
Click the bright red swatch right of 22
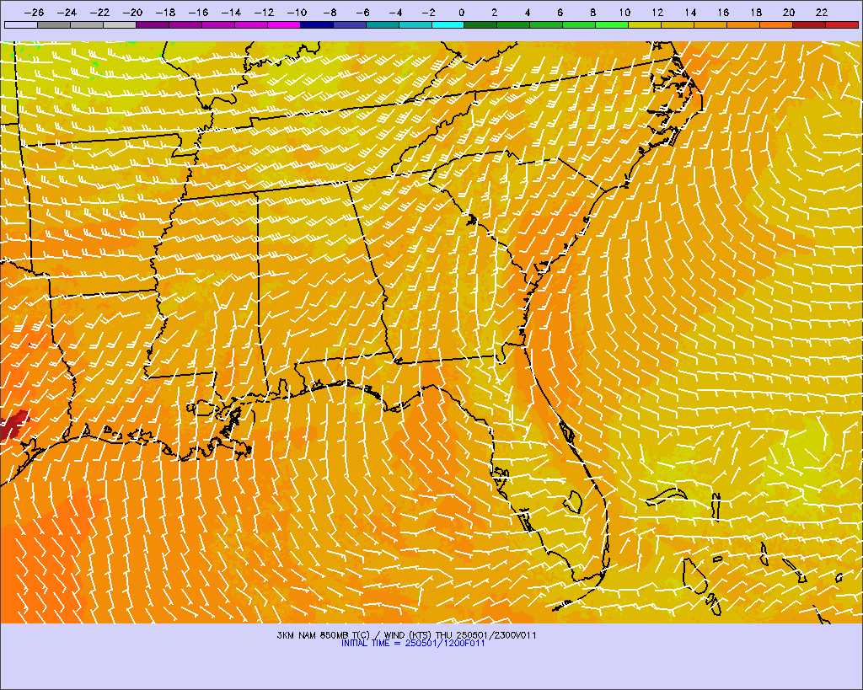coord(842,24)
